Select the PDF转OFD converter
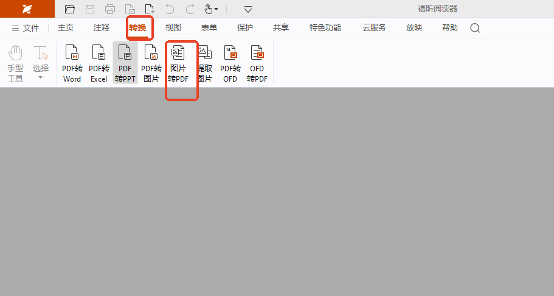 (230, 63)
